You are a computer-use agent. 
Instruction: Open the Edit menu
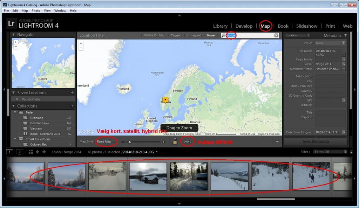[15, 11]
